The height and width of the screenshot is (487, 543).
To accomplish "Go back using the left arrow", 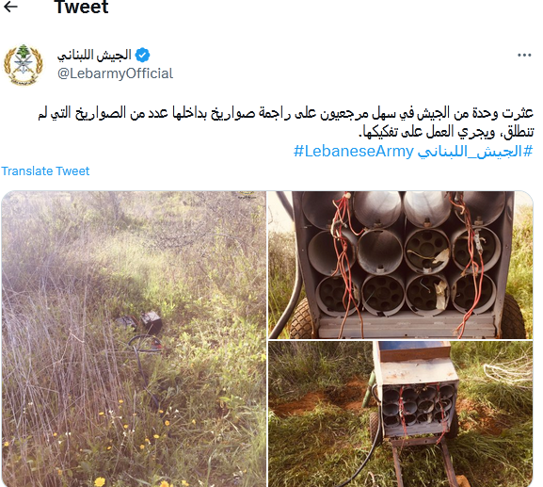I will pos(10,7).
